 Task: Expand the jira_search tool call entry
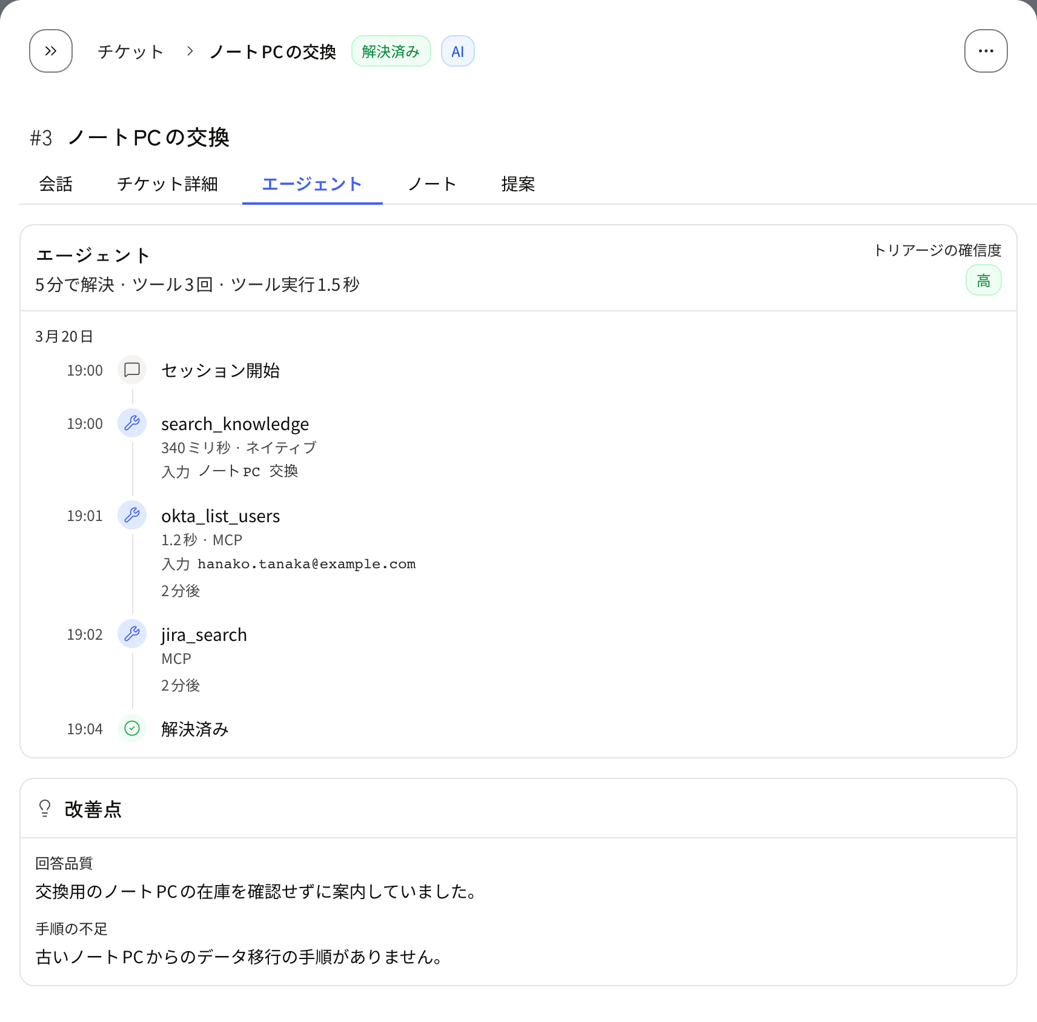204,634
